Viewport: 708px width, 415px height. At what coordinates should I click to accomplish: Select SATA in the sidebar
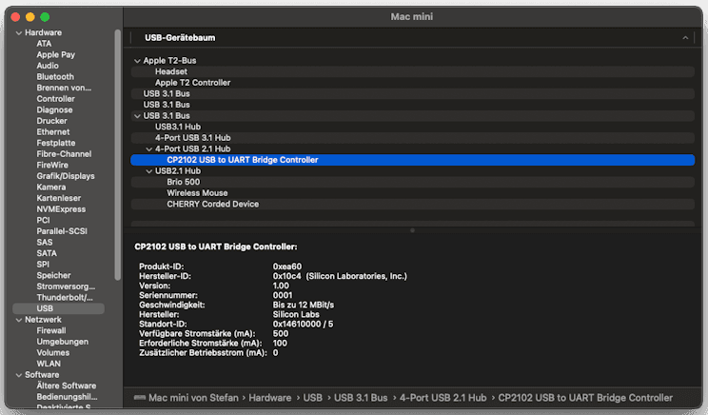click(47, 253)
